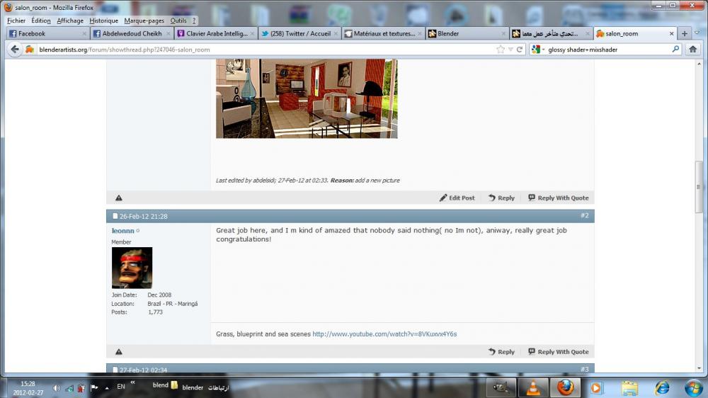
Task: Switch to Clavier Arabe Intellig... tab
Action: point(215,33)
